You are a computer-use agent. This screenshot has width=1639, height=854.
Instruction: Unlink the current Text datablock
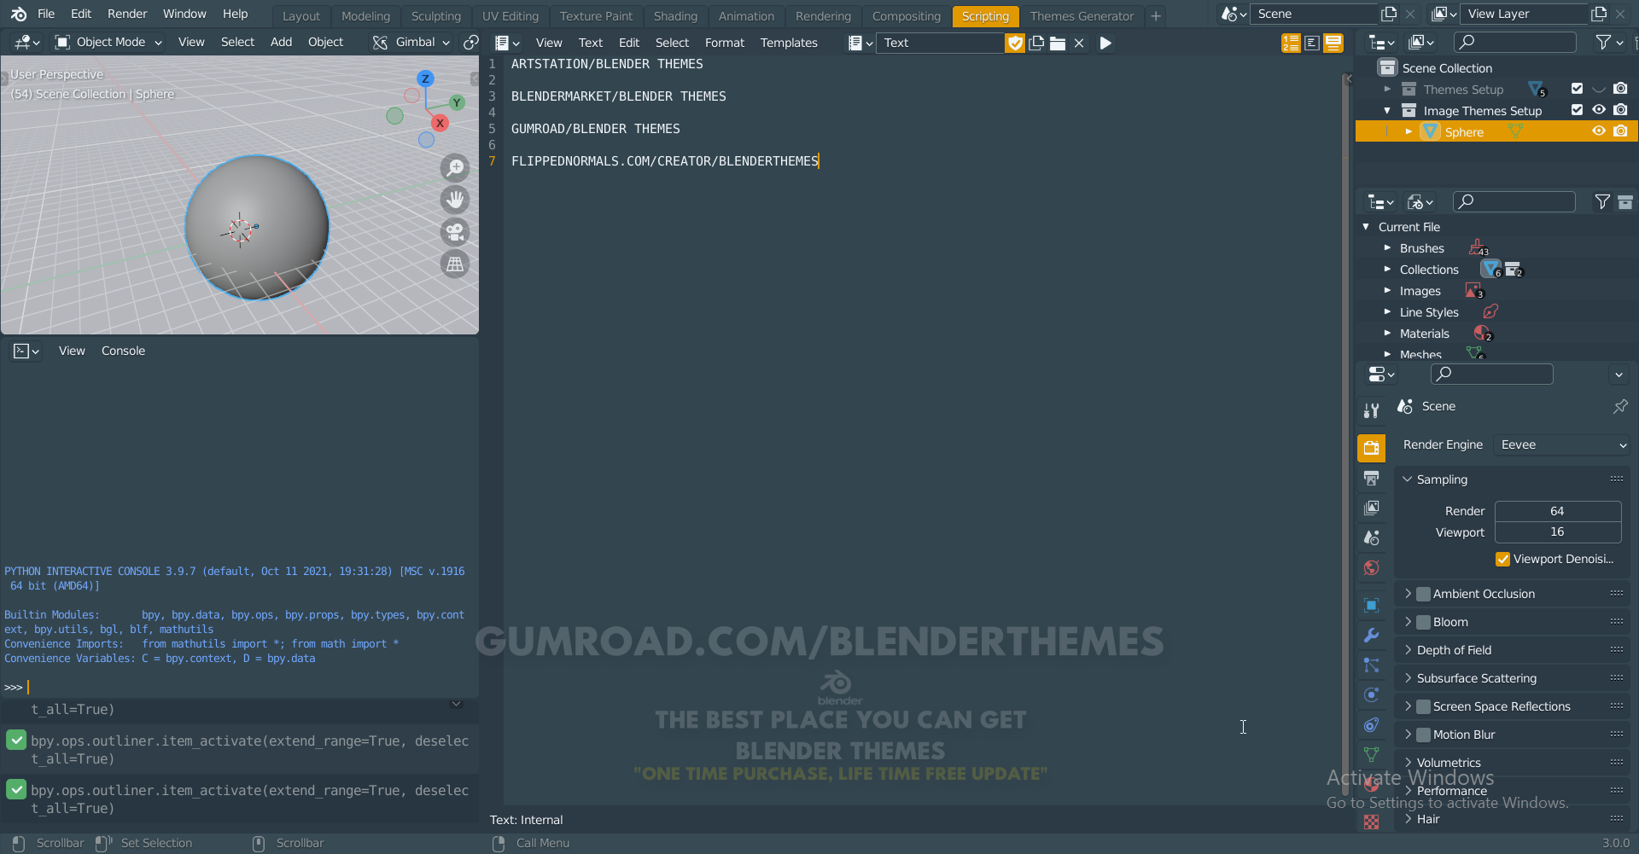(x=1079, y=43)
